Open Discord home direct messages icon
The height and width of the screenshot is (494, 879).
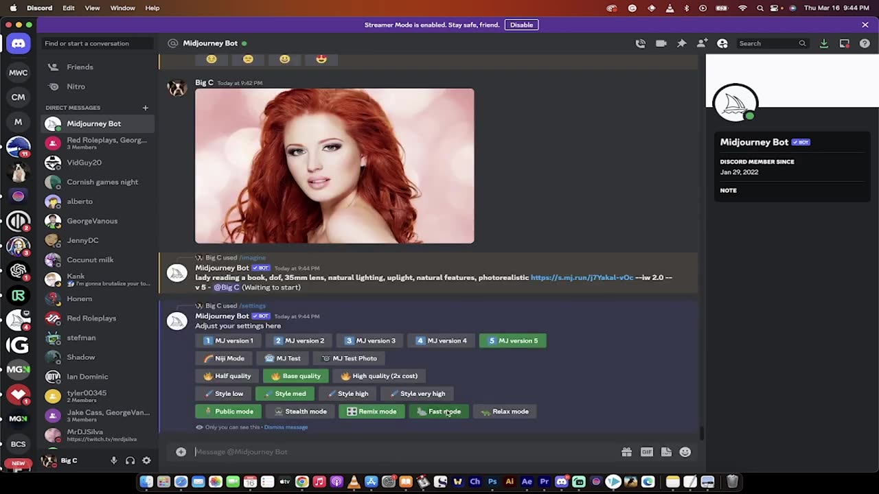[x=19, y=43]
